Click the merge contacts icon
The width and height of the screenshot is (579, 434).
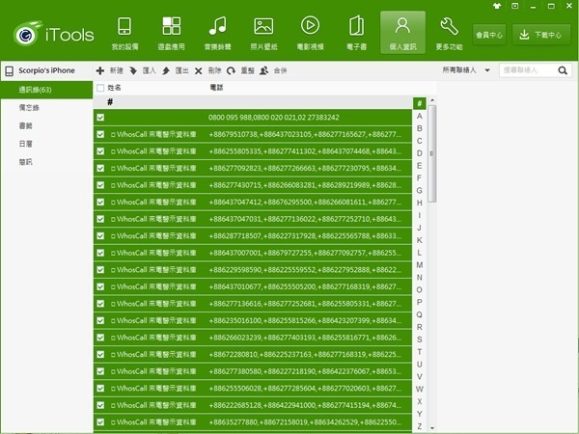263,70
